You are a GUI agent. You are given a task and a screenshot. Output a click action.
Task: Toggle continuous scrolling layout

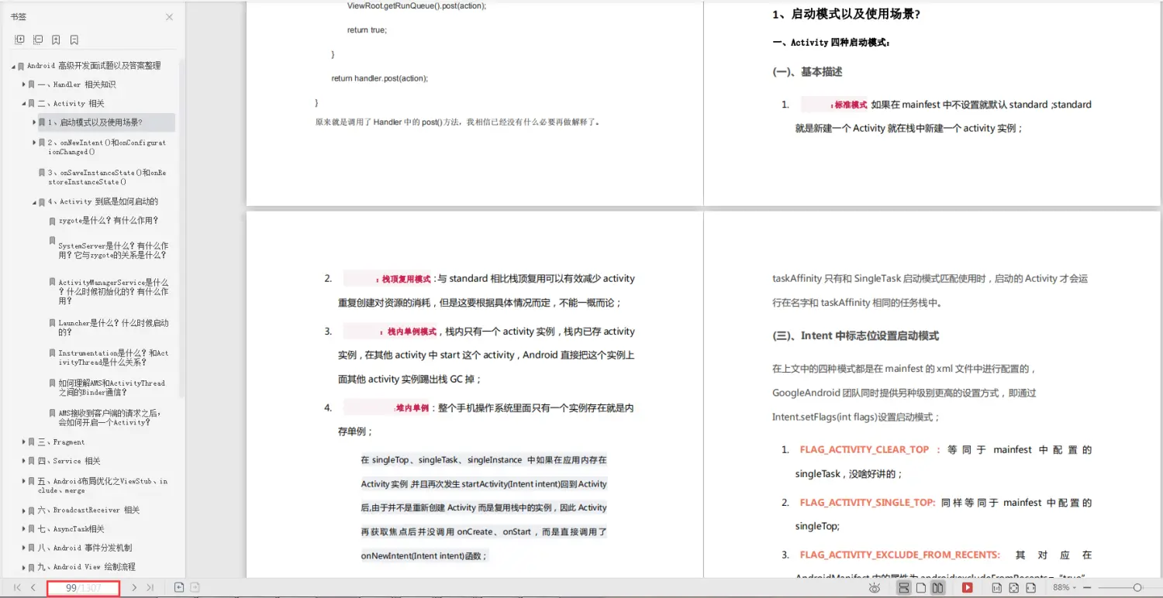[904, 588]
